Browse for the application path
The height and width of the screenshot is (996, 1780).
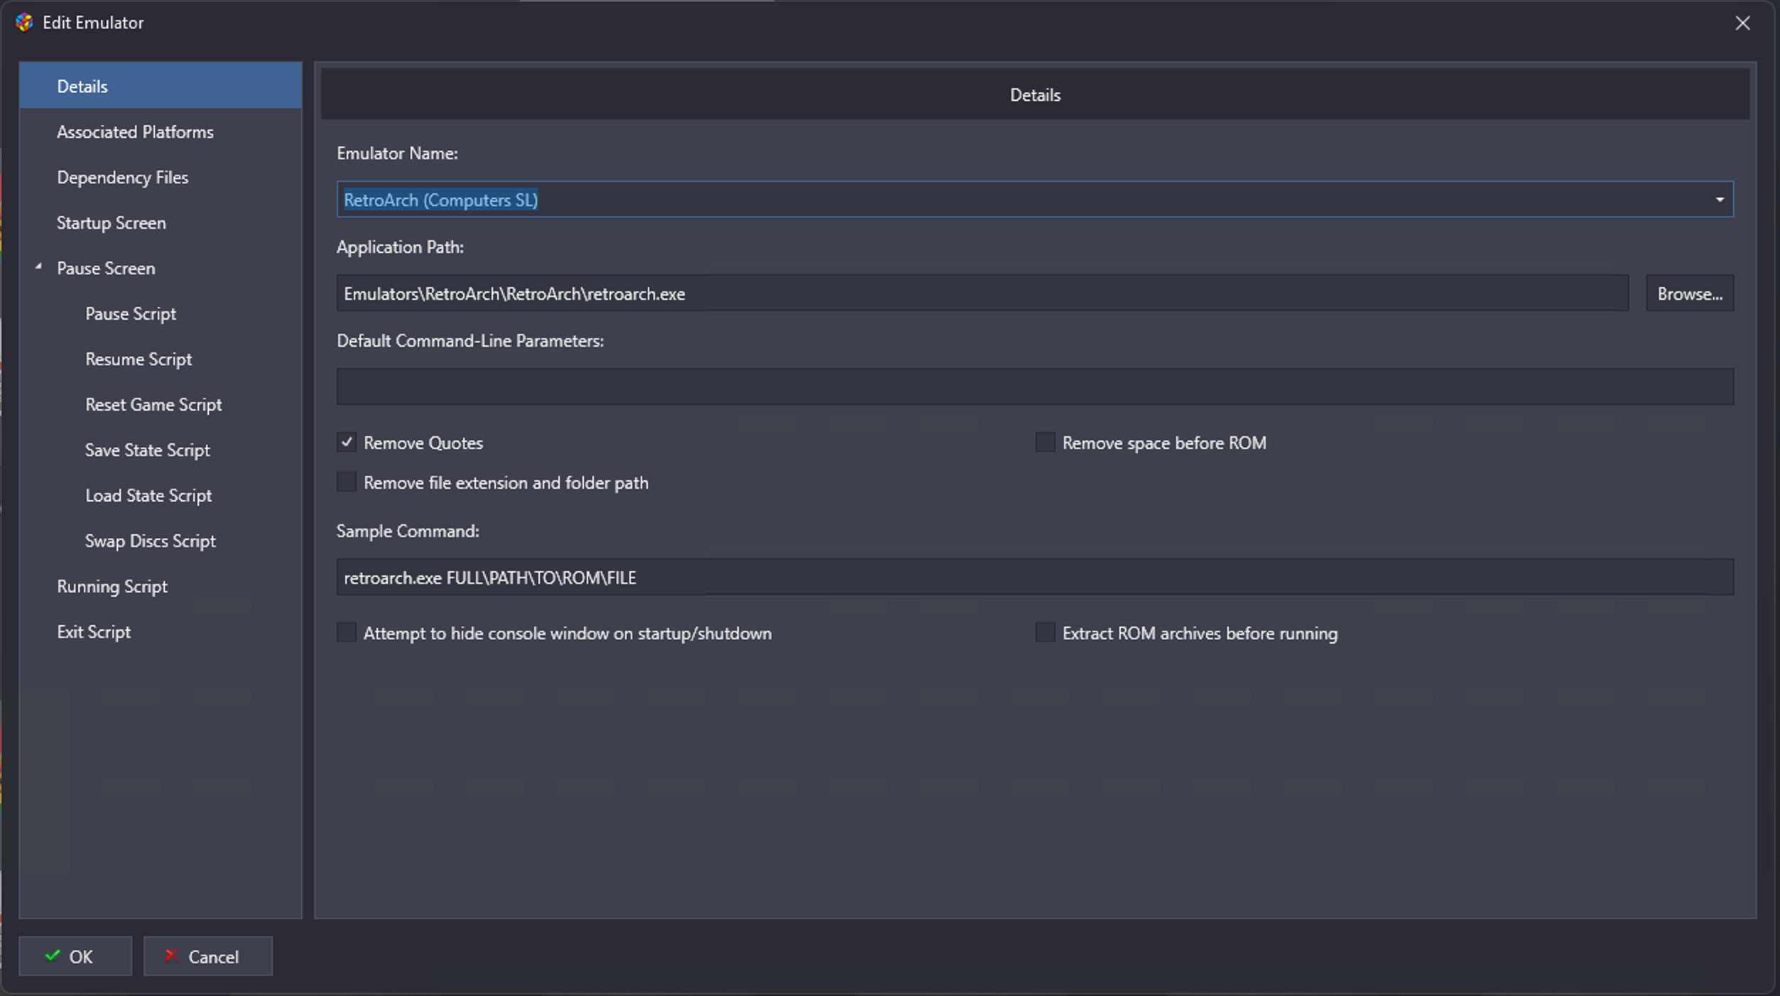1690,293
